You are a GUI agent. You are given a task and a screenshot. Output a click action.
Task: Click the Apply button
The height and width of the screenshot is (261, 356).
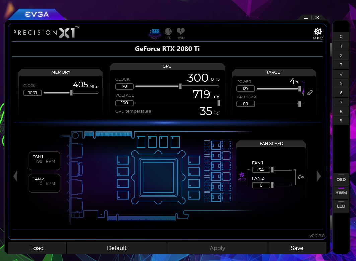[217, 248]
